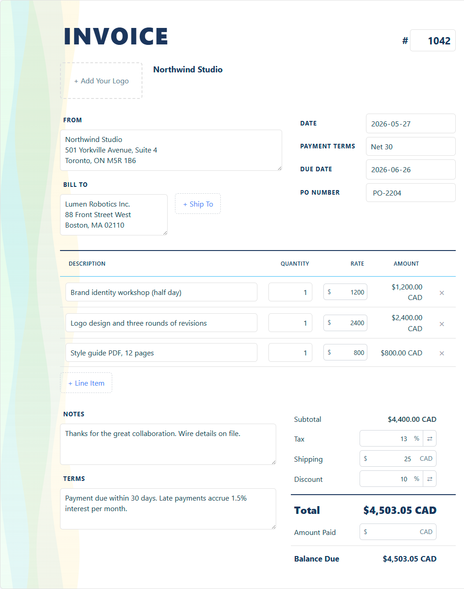Remove the Brand identity workshop line item

click(442, 293)
